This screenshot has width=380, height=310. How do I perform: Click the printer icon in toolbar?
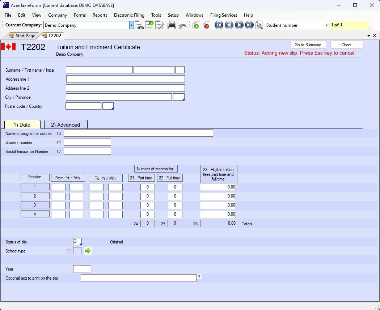pos(172,25)
